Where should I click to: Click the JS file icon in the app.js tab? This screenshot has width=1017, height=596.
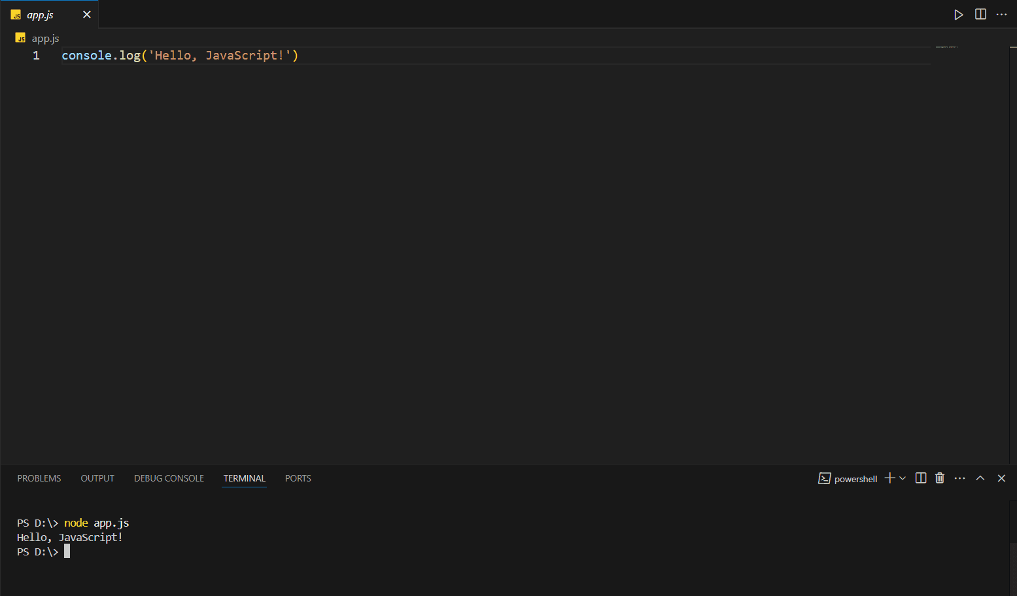[x=16, y=14]
